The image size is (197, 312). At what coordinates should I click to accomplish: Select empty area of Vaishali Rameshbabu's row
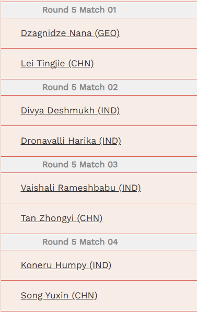click(x=169, y=188)
